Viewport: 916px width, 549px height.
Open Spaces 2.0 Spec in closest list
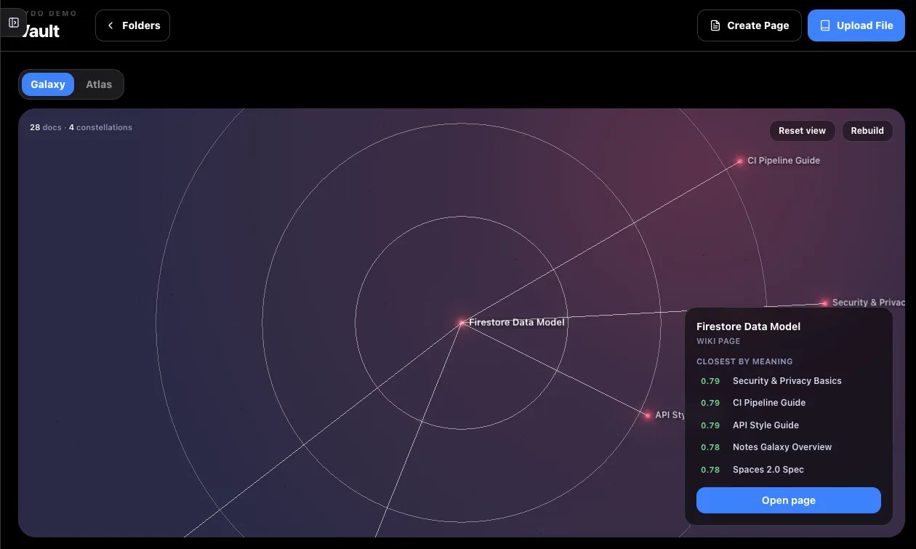pyautogui.click(x=788, y=470)
